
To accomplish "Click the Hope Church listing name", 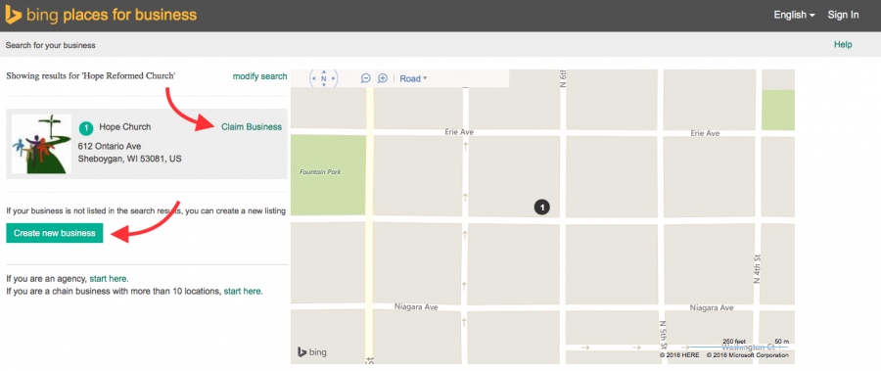I will pyautogui.click(x=124, y=127).
